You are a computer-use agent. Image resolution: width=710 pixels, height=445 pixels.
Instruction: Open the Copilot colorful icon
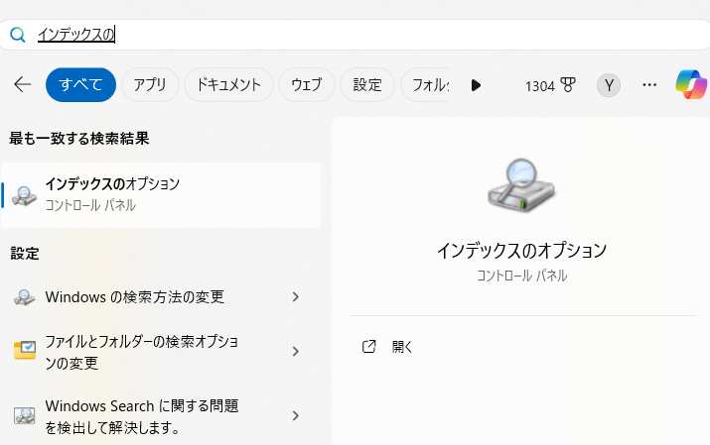pos(691,85)
